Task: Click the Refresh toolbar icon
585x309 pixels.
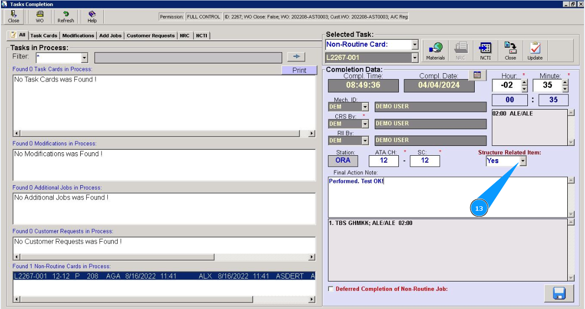Action: [65, 17]
